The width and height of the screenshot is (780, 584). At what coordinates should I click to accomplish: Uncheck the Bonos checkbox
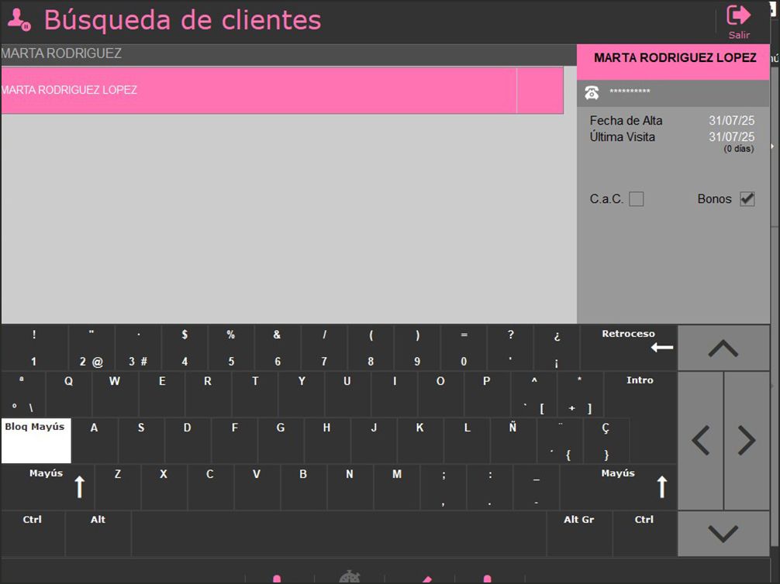747,199
